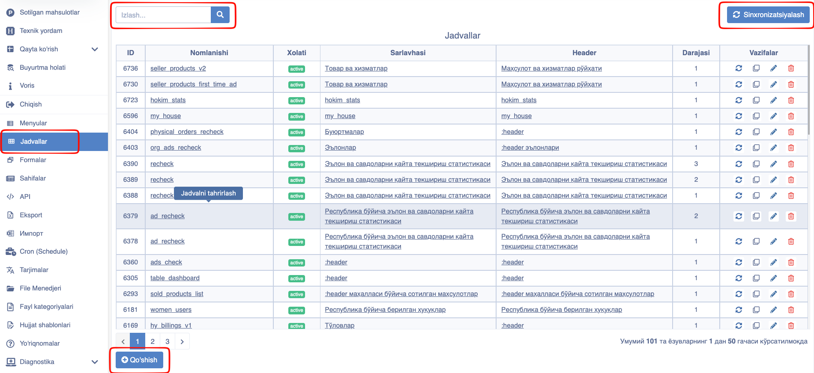
Task: Expand the Diagnostika submenu
Action: (x=95, y=362)
